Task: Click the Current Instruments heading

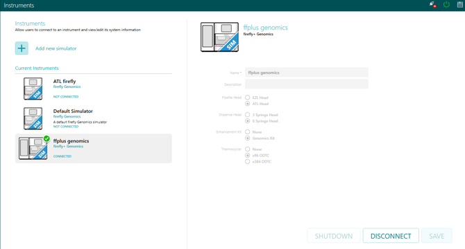Action: (37, 68)
